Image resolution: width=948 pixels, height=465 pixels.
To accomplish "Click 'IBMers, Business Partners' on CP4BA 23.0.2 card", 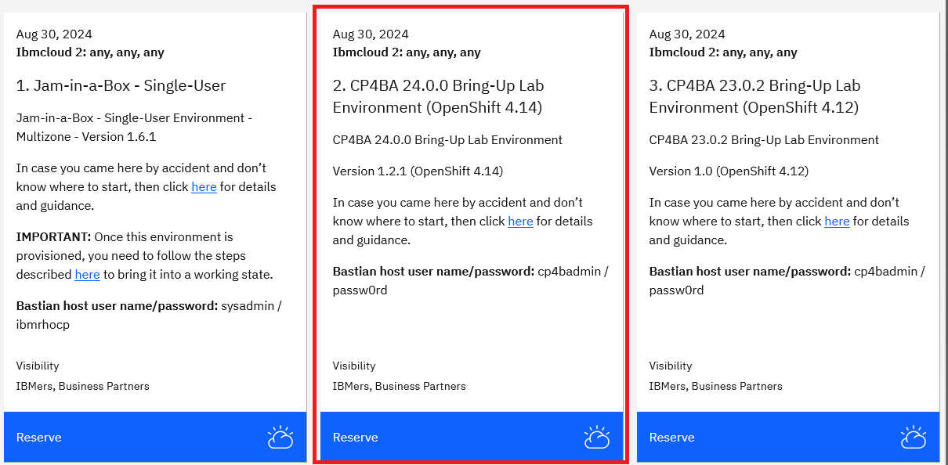I will pyautogui.click(x=715, y=386).
